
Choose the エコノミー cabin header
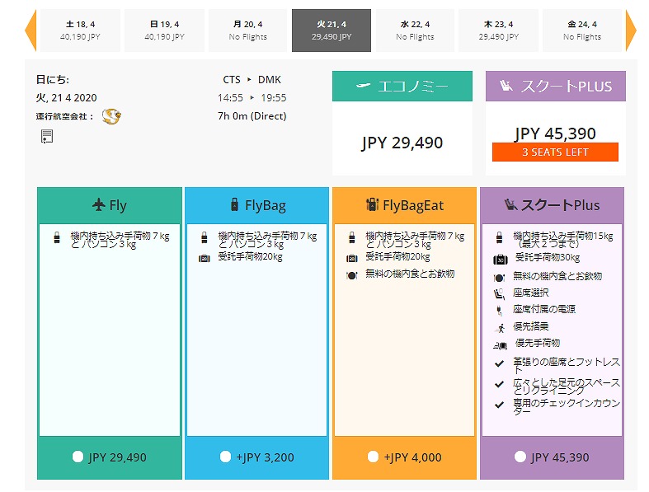click(402, 86)
